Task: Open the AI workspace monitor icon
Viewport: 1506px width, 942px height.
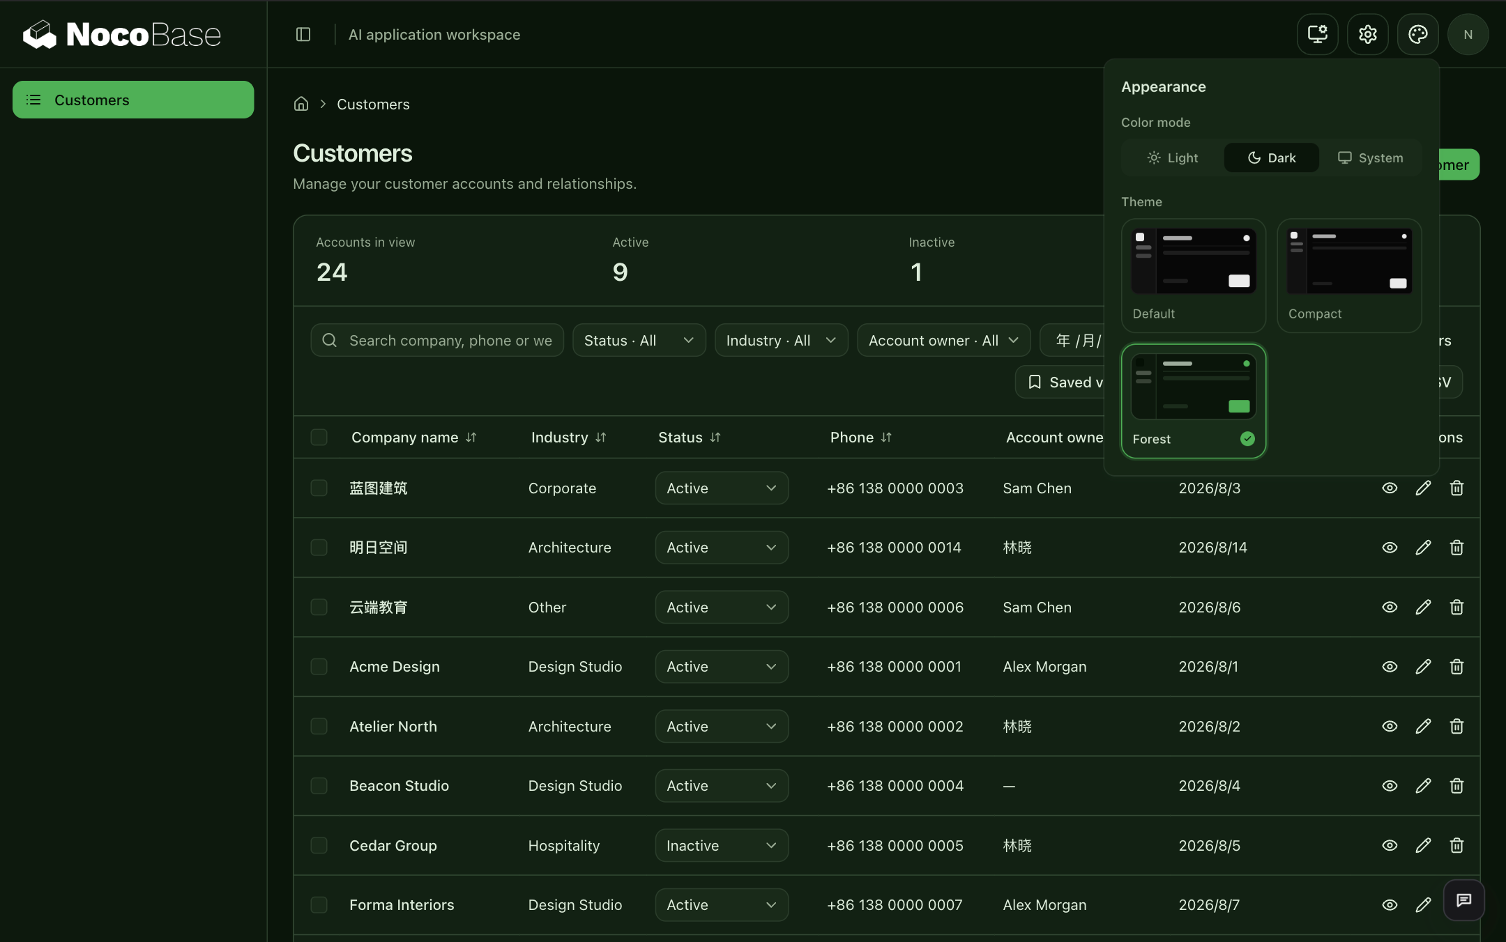Action: pyautogui.click(x=1317, y=34)
